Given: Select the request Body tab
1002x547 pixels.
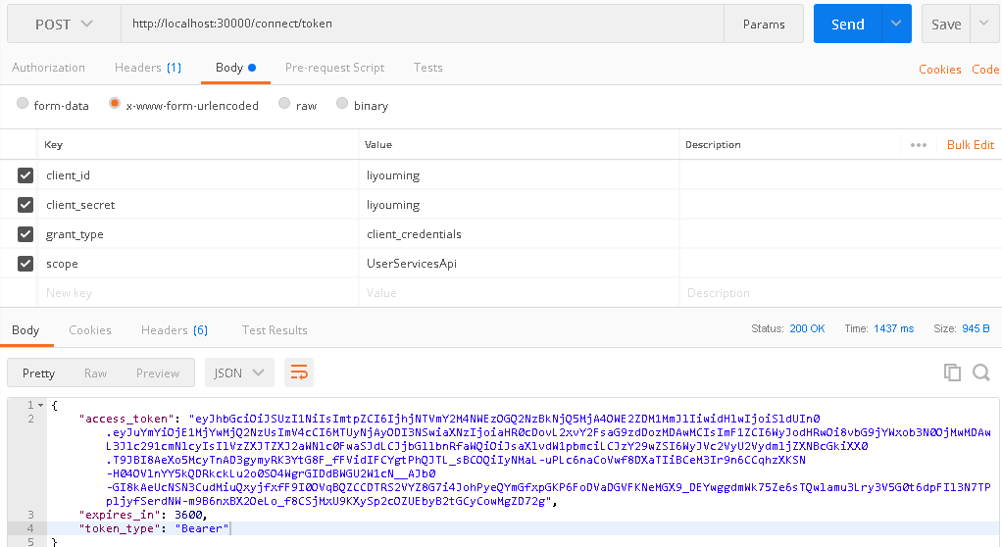Looking at the screenshot, I should pos(235,68).
